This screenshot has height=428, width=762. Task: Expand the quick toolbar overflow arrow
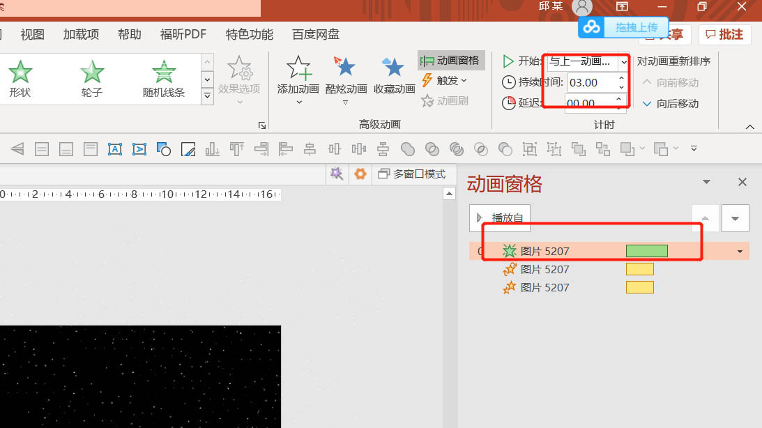pos(694,148)
